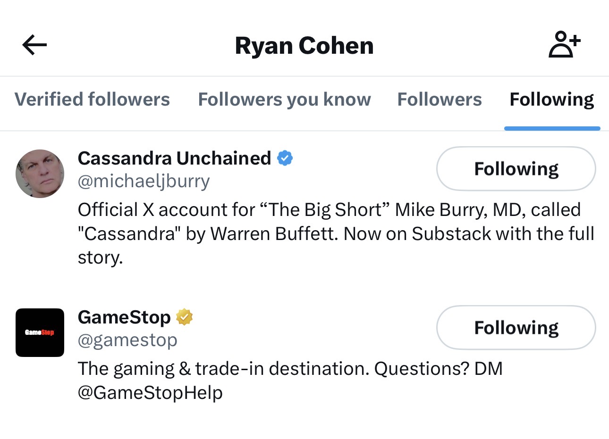The image size is (609, 439).
Task: Open the @GameStopHelp mention link
Action: [150, 392]
